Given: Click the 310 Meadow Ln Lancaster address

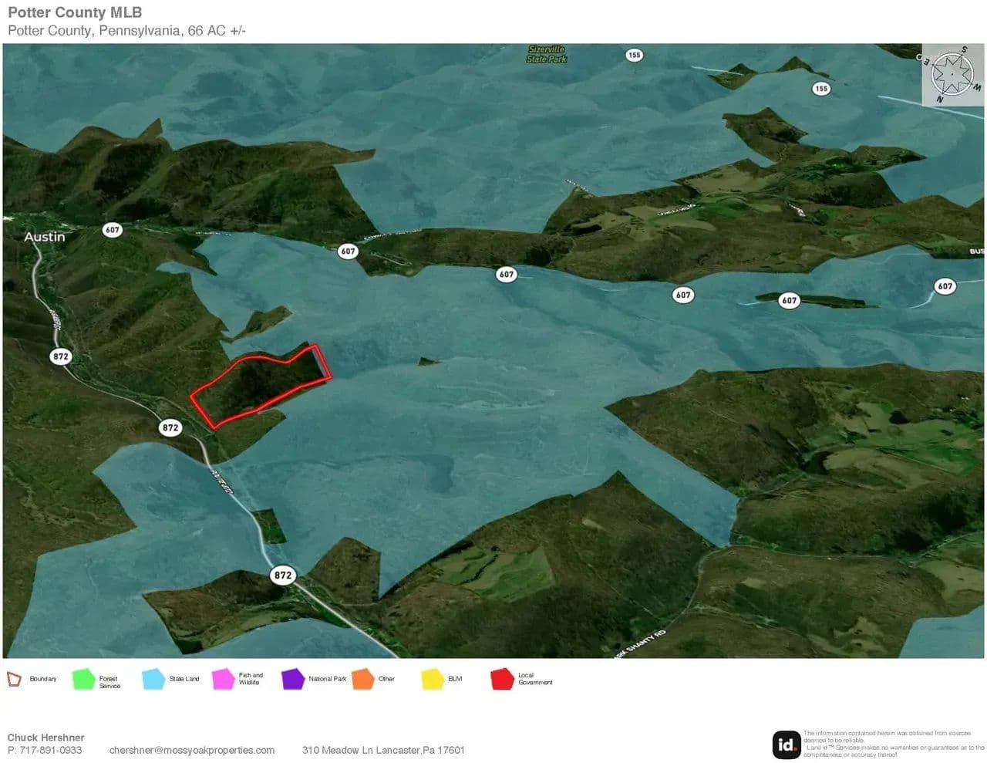Looking at the screenshot, I should pos(383,750).
